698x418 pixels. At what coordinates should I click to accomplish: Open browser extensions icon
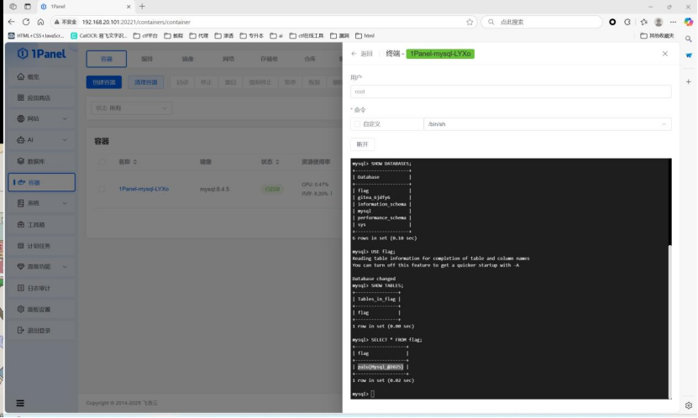[627, 22]
